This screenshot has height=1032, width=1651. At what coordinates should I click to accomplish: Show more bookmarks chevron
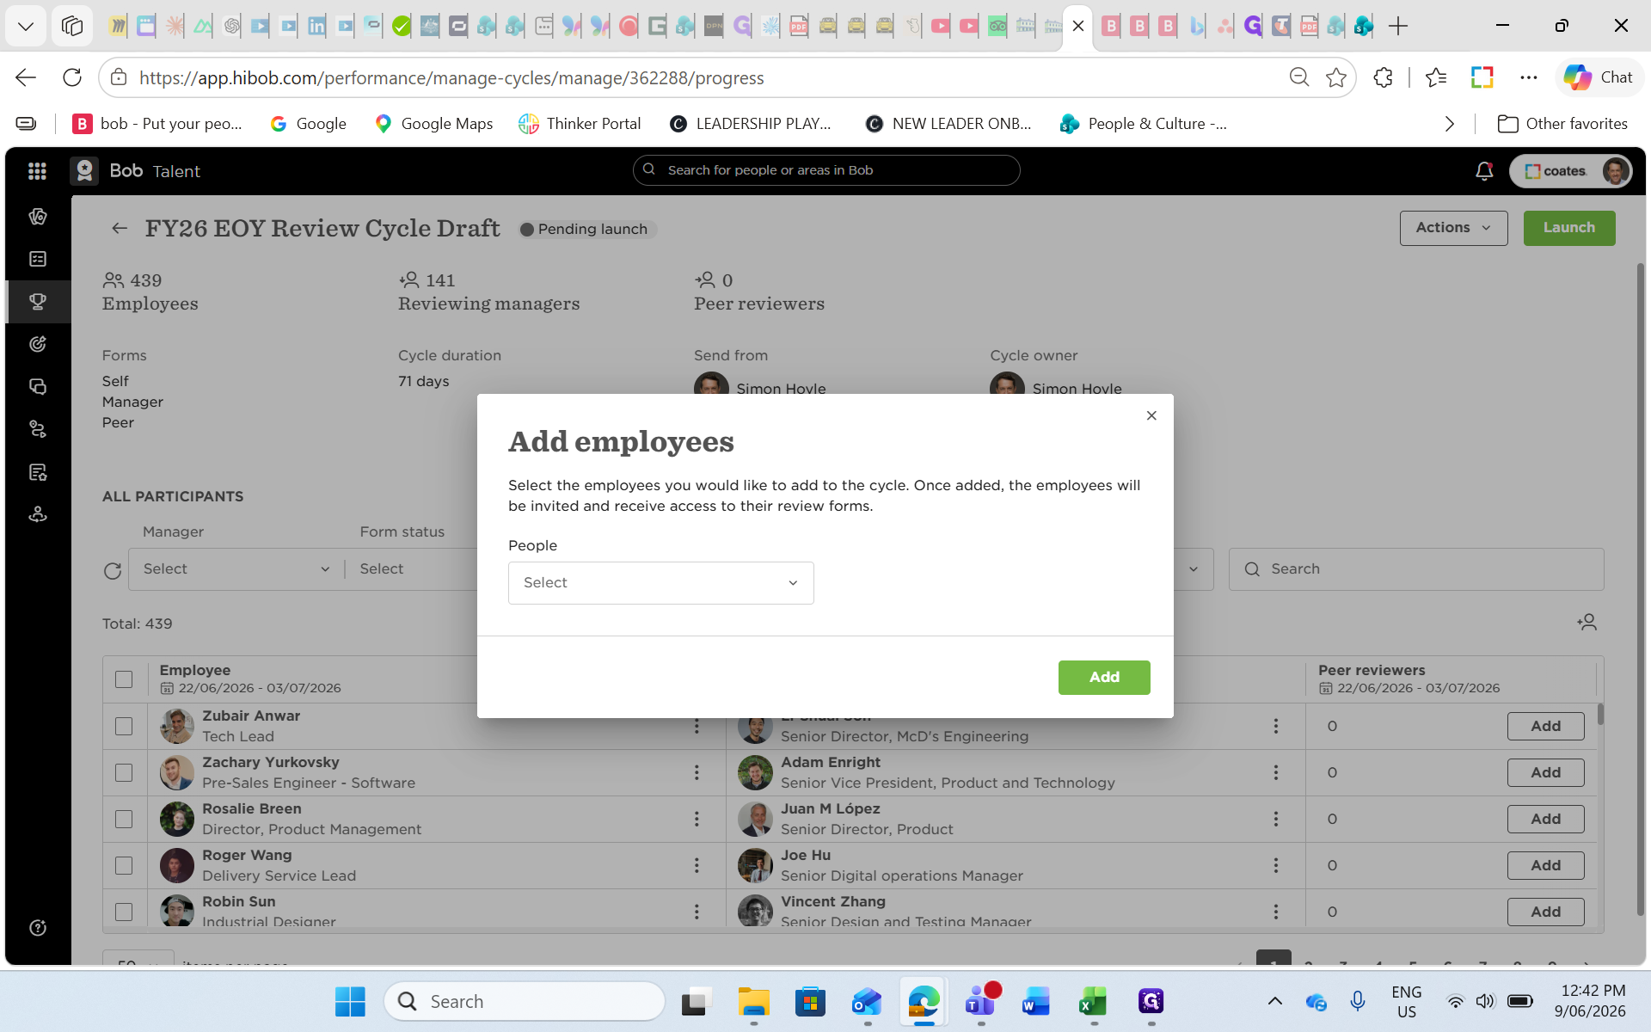point(1450,124)
